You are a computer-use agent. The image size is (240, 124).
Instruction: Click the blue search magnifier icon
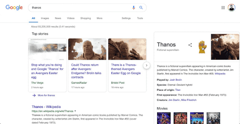coord(141,7)
